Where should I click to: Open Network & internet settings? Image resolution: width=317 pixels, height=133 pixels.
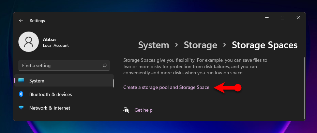[64, 108]
